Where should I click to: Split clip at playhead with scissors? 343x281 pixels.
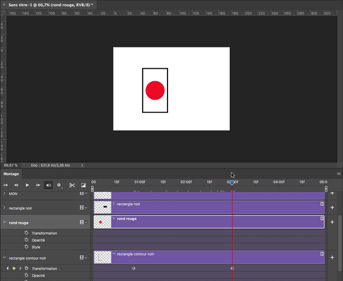pyautogui.click(x=72, y=185)
